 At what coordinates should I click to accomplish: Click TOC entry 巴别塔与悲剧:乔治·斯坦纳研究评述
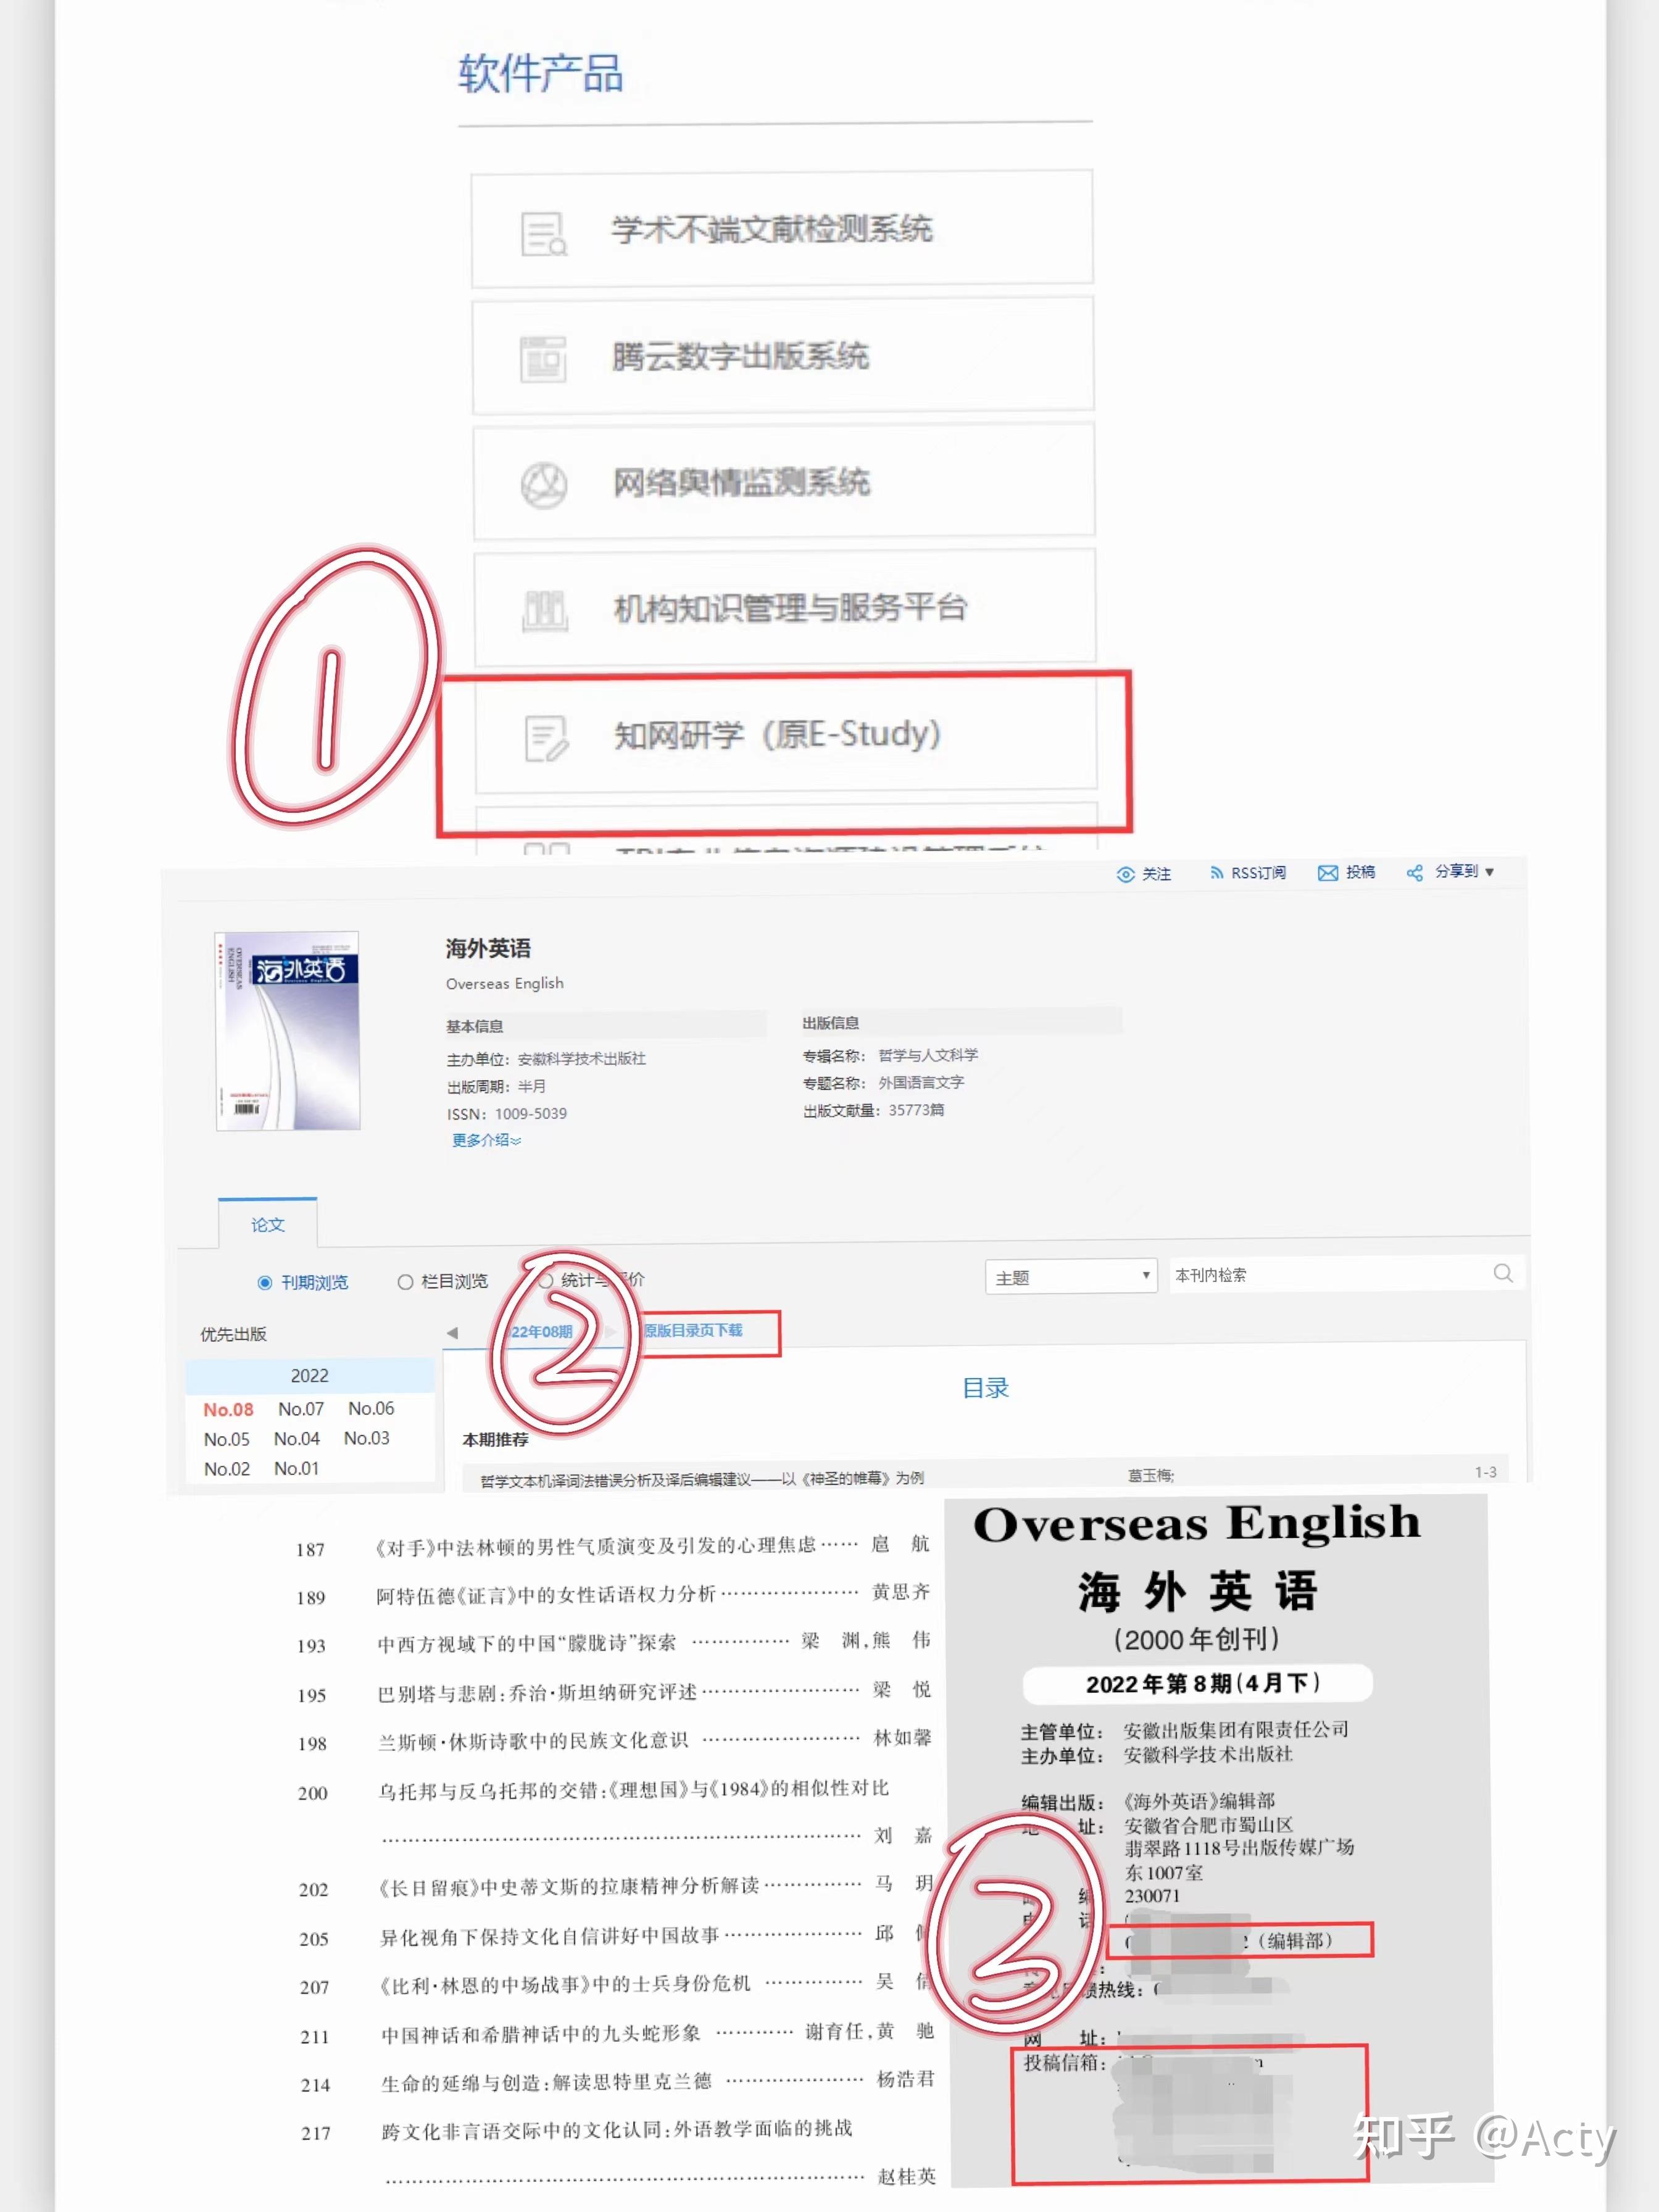pos(537,1692)
